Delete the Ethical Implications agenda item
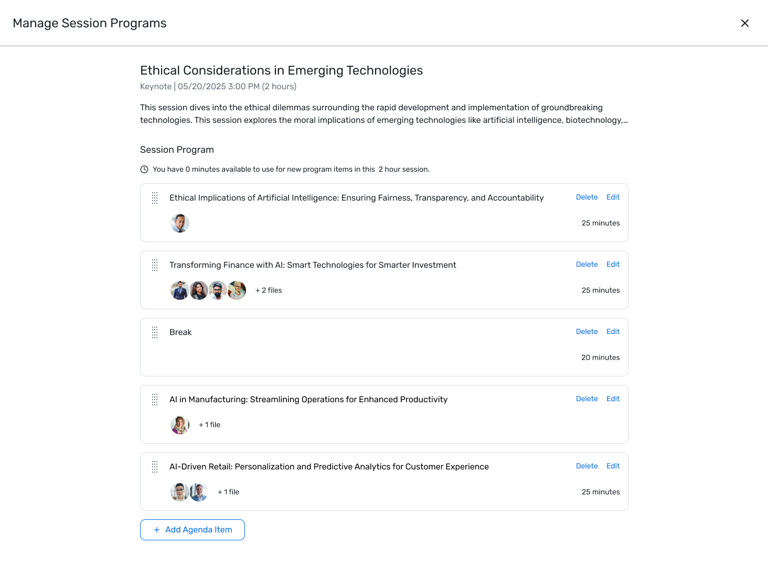 pos(586,197)
